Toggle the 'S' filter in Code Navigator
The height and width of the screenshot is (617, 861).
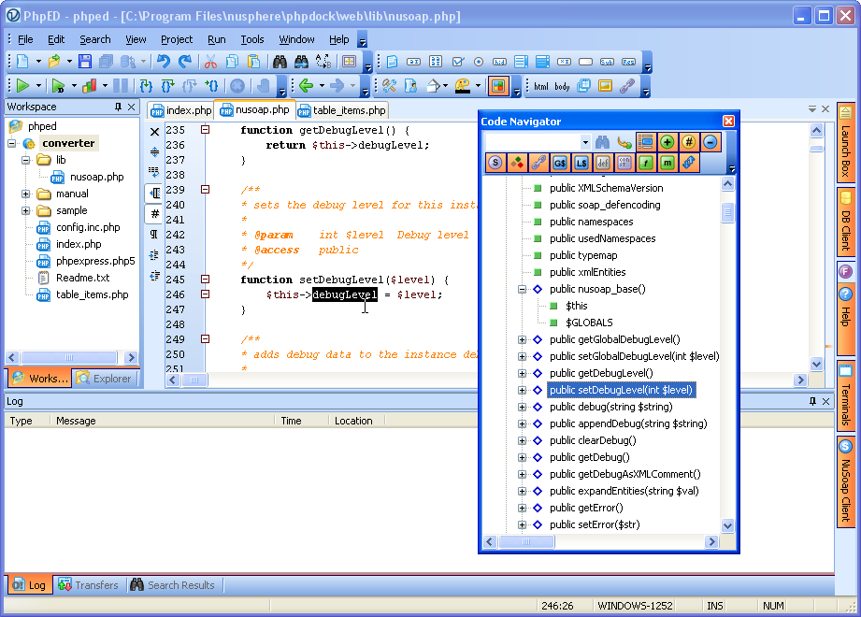click(x=495, y=163)
